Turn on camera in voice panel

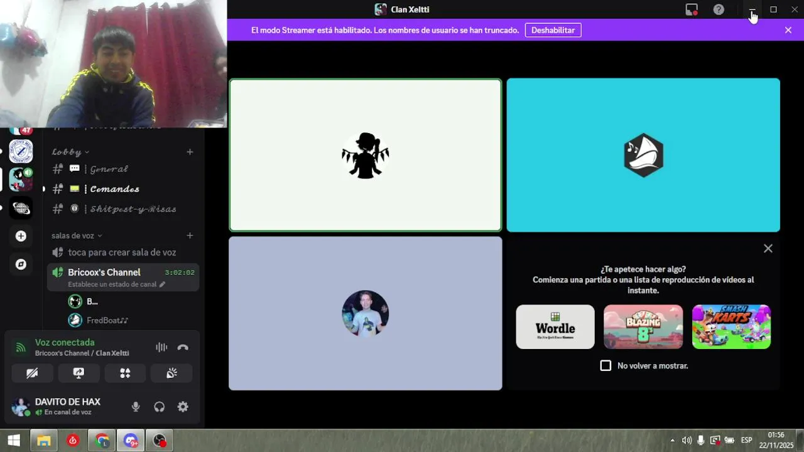(x=32, y=373)
